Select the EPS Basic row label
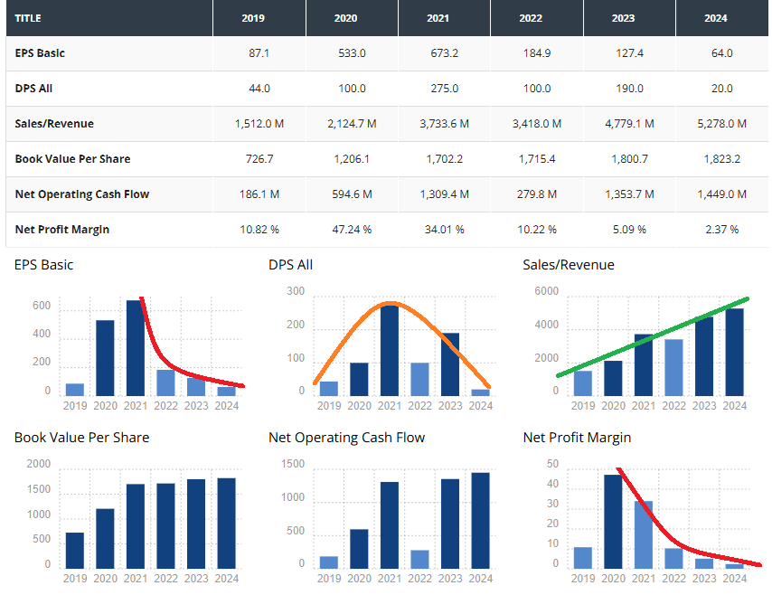Image resolution: width=772 pixels, height=595 pixels. 40,53
